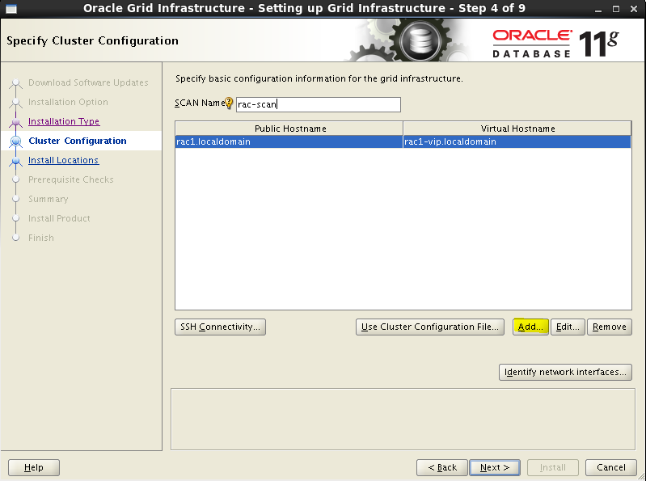This screenshot has height=481, width=646.
Task: Open Identify network interfaces dialog
Action: click(565, 373)
